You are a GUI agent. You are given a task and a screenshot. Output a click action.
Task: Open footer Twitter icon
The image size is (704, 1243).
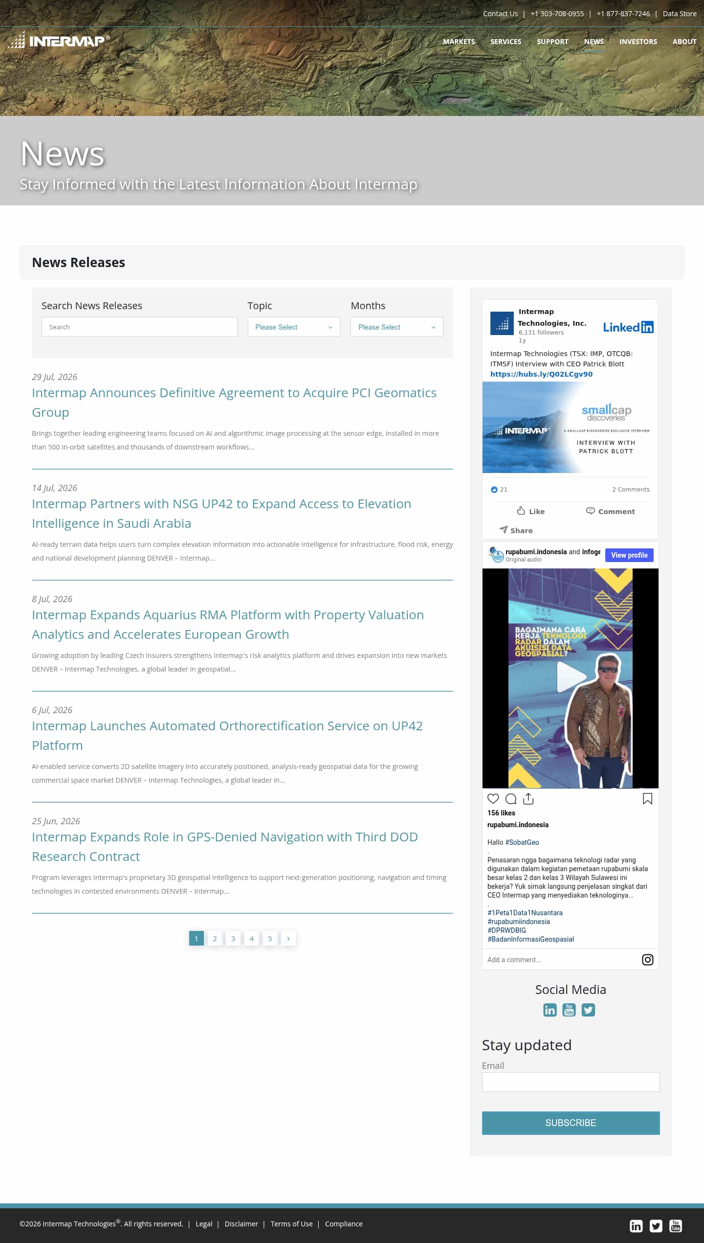[x=656, y=1225]
